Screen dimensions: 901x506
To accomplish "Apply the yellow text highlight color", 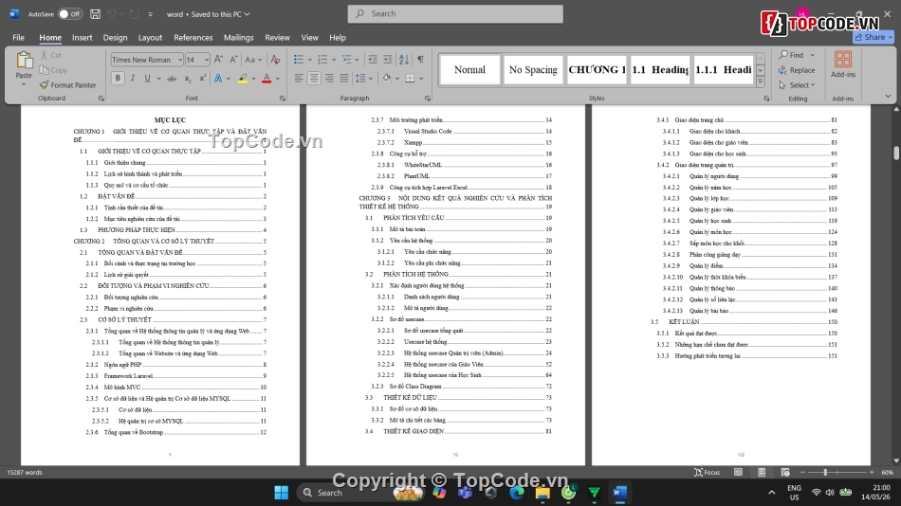I will (243, 78).
